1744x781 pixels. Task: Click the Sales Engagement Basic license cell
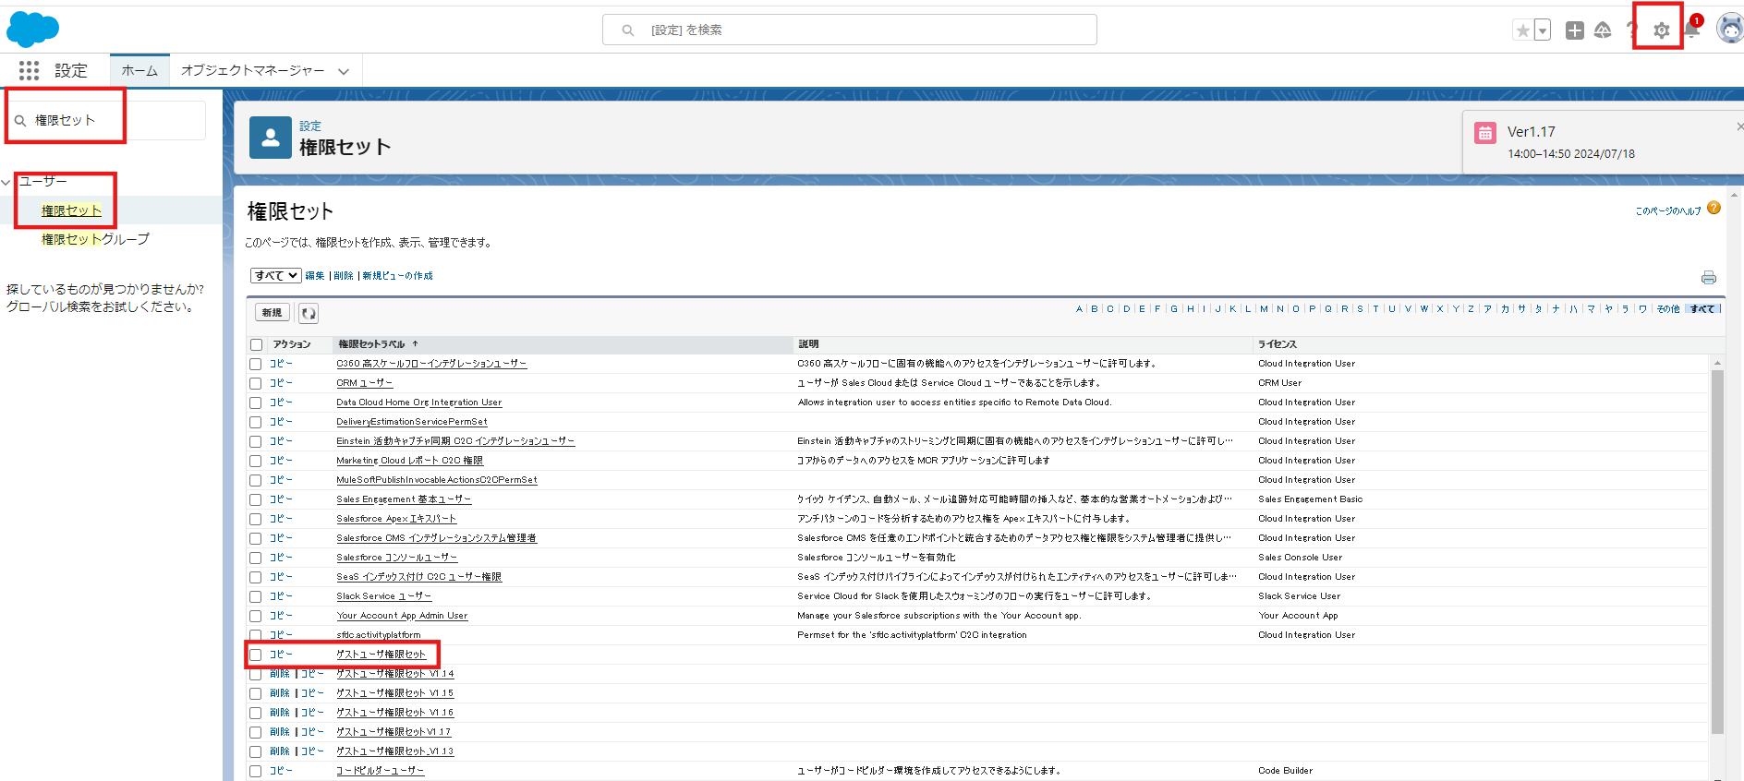pos(1310,499)
